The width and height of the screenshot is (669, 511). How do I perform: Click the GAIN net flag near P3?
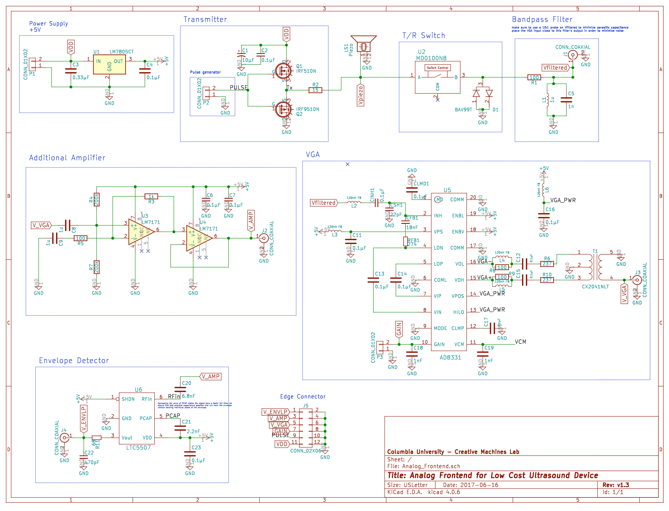[399, 329]
